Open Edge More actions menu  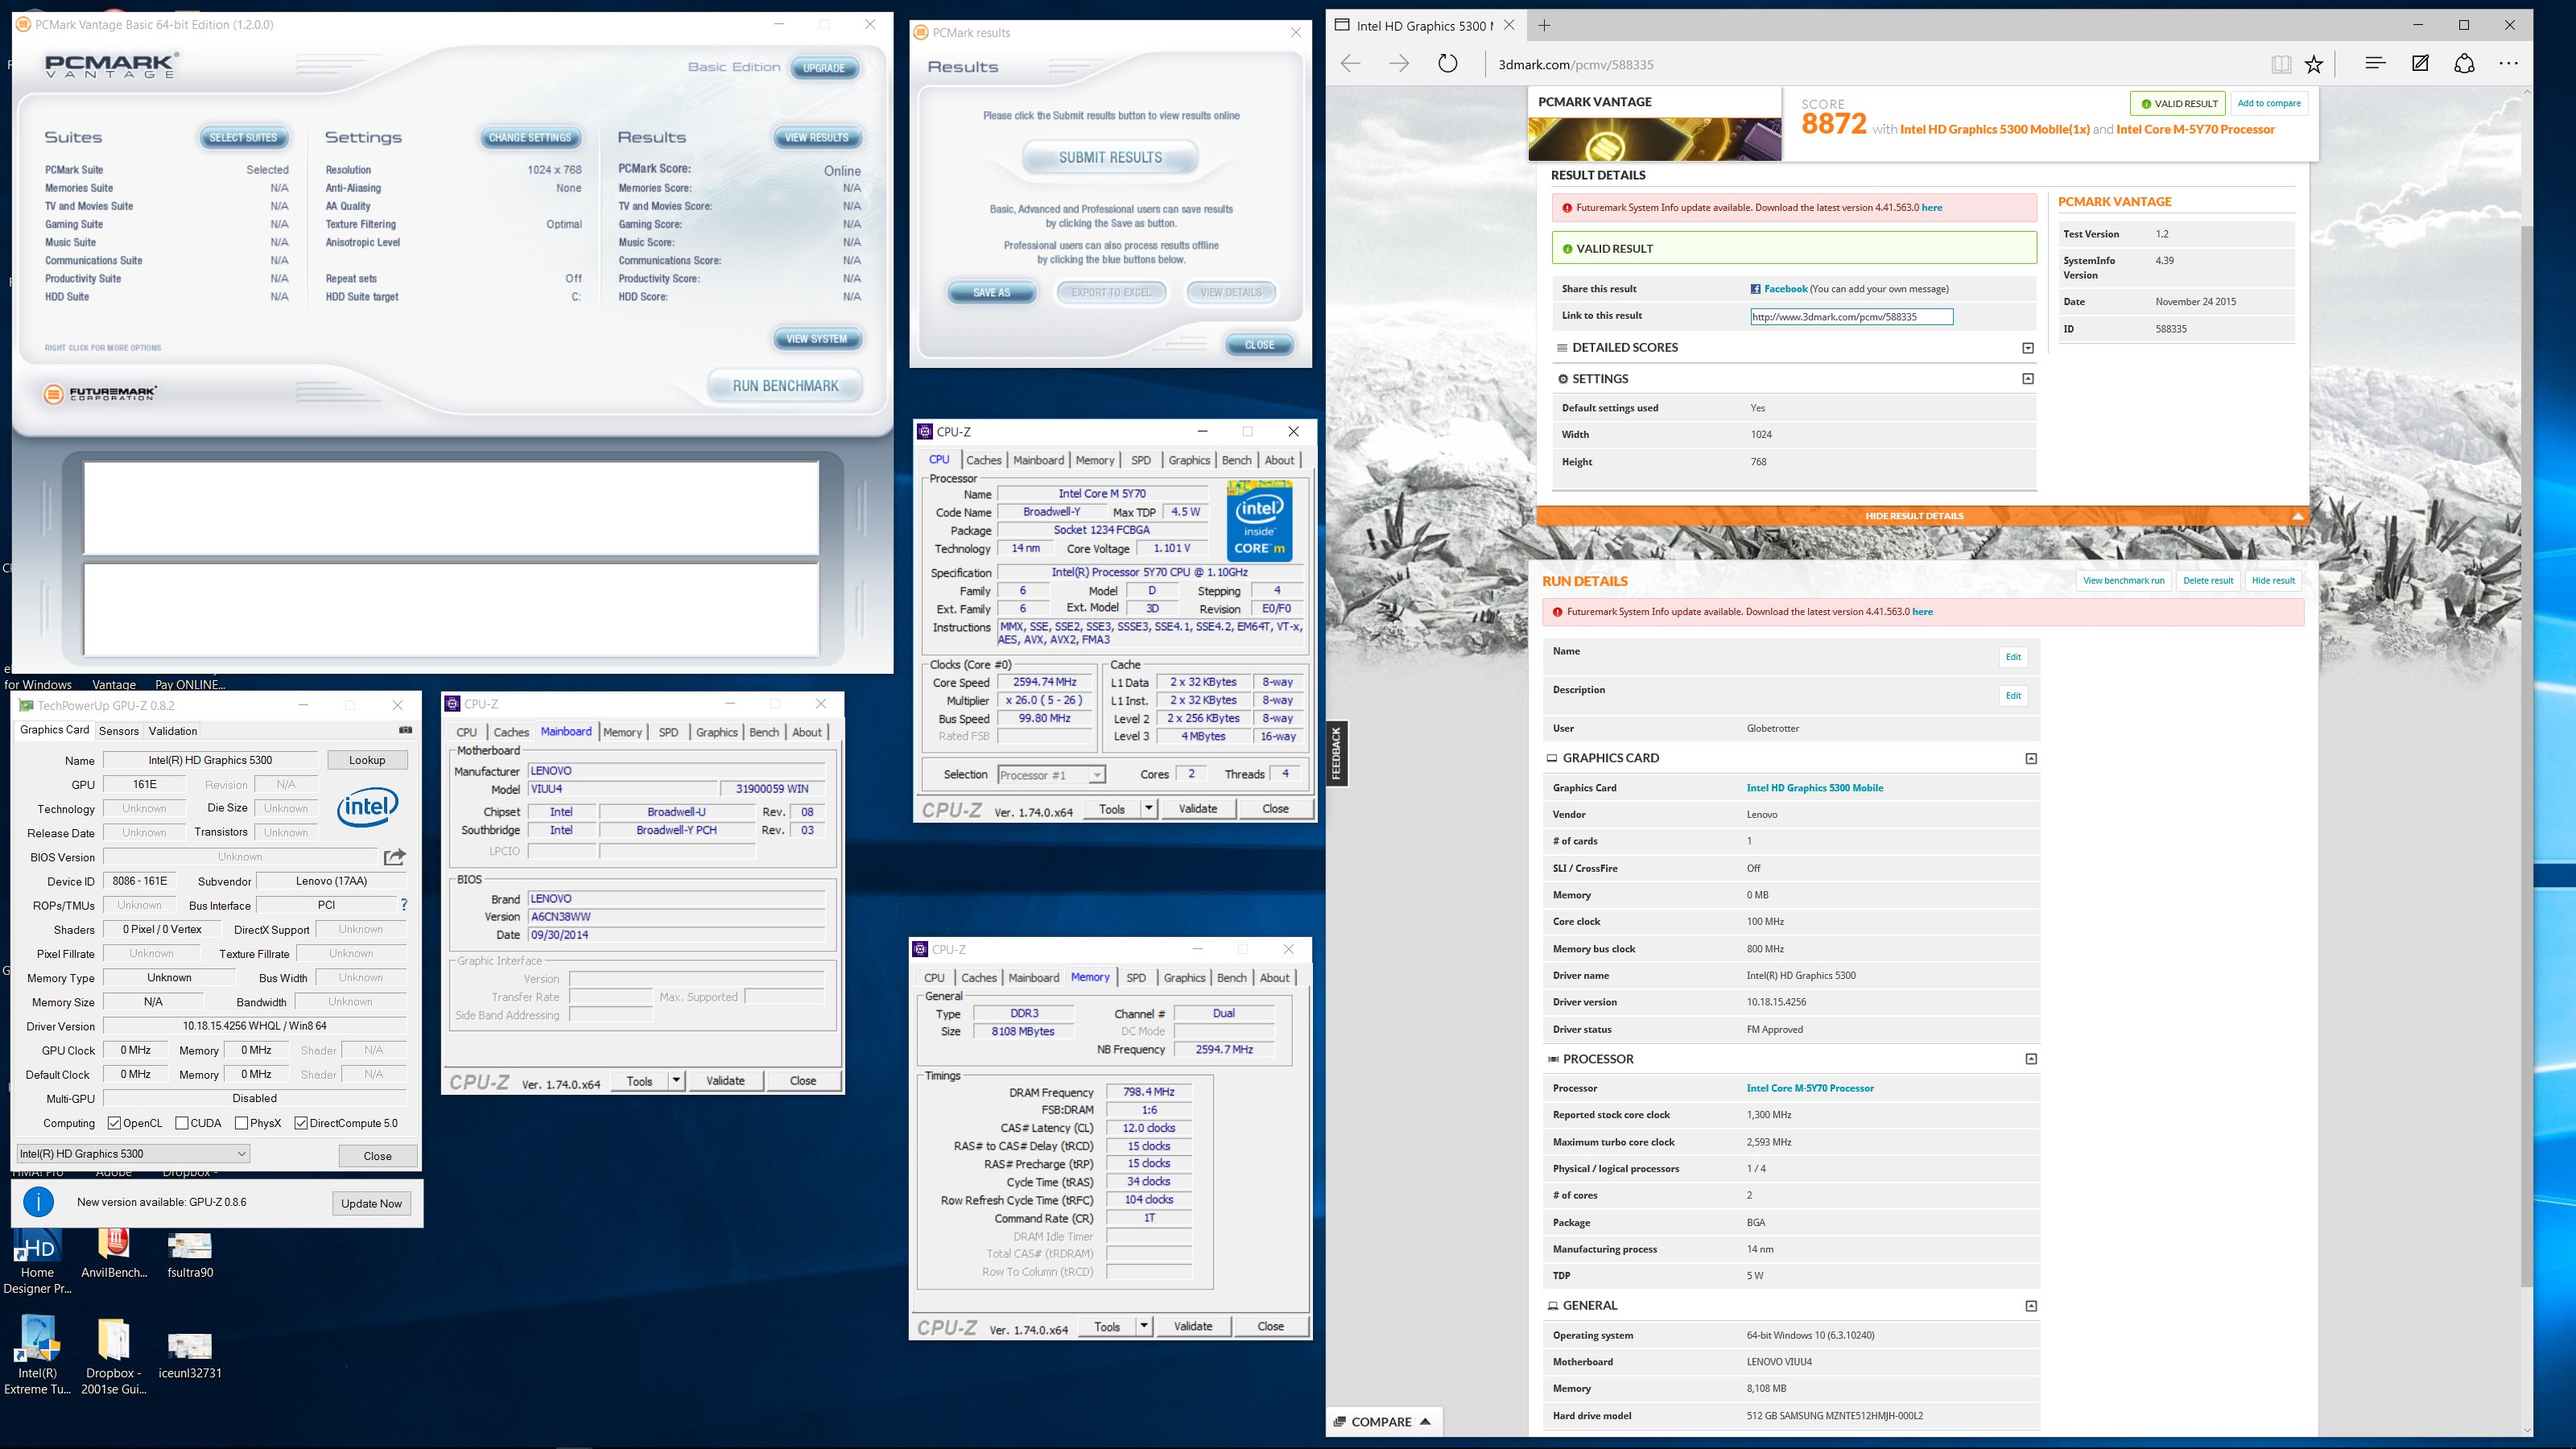coord(2509,63)
